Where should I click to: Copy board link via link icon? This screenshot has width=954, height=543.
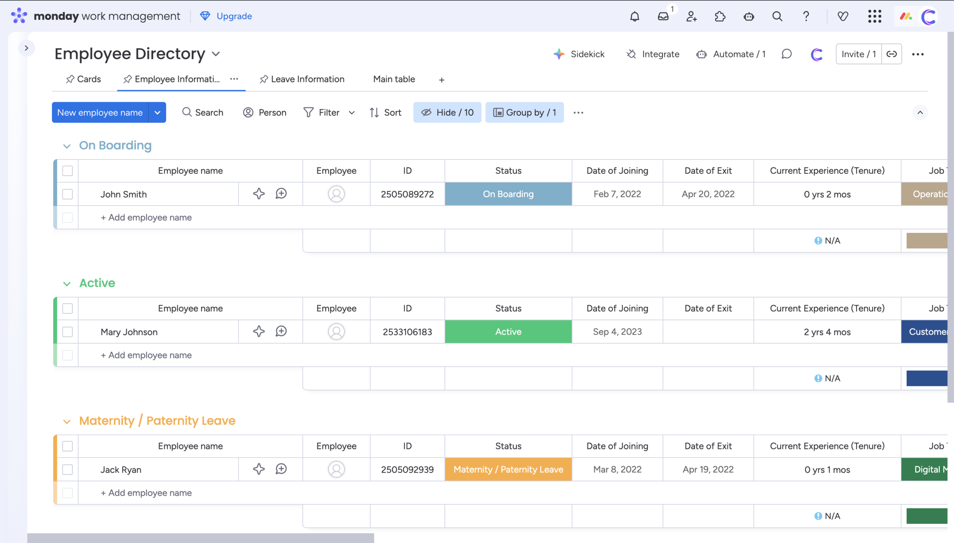[891, 54]
